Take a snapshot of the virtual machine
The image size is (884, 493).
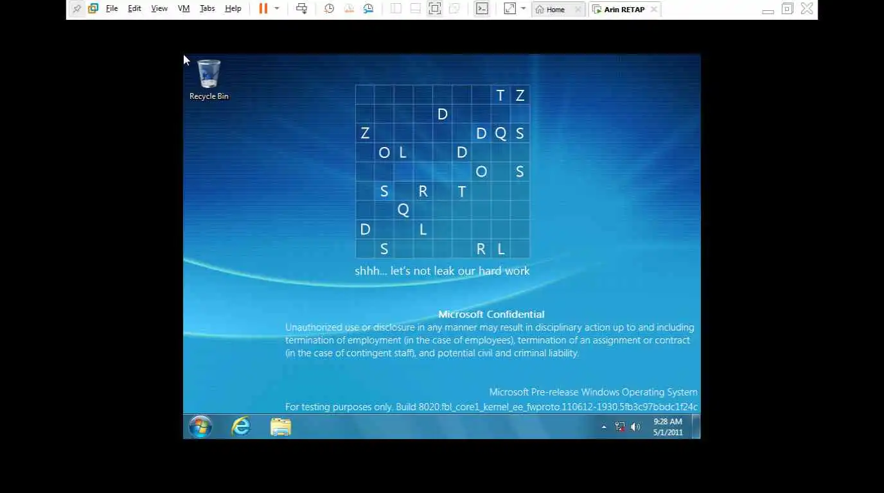tap(329, 9)
